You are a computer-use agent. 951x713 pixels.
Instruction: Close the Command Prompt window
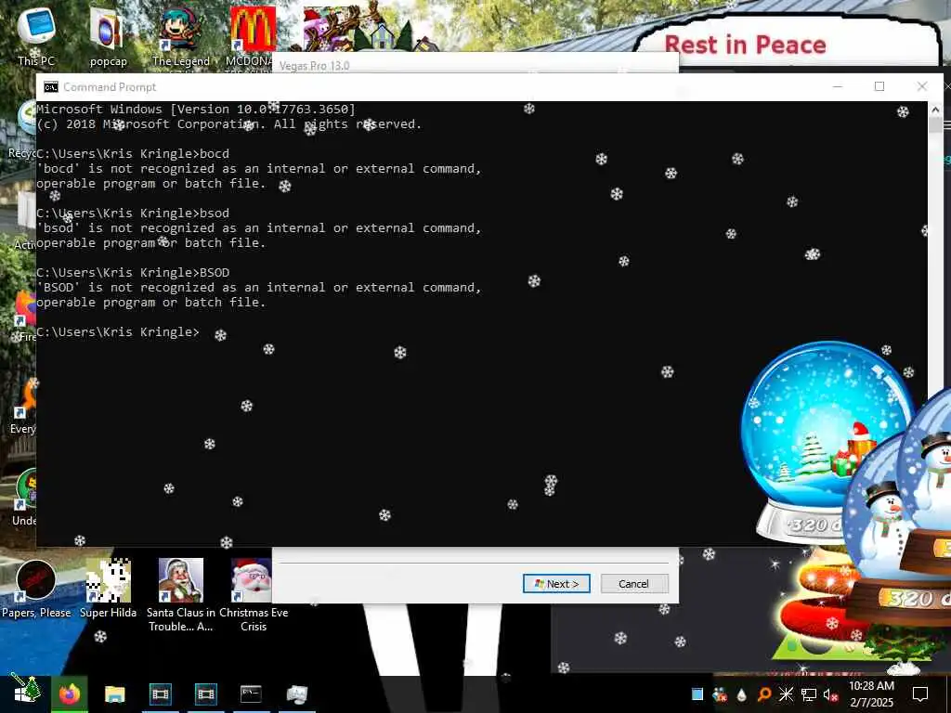coord(922,86)
